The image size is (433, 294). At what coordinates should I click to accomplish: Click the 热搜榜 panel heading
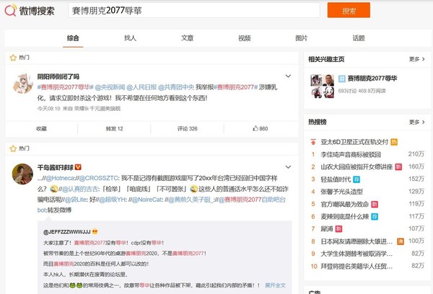tap(318, 122)
